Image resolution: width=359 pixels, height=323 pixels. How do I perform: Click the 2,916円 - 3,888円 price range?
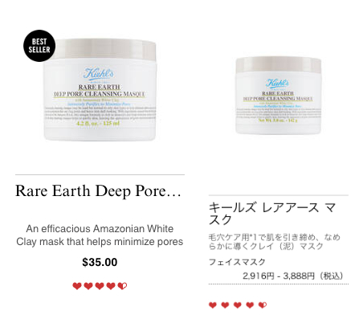coord(293,276)
